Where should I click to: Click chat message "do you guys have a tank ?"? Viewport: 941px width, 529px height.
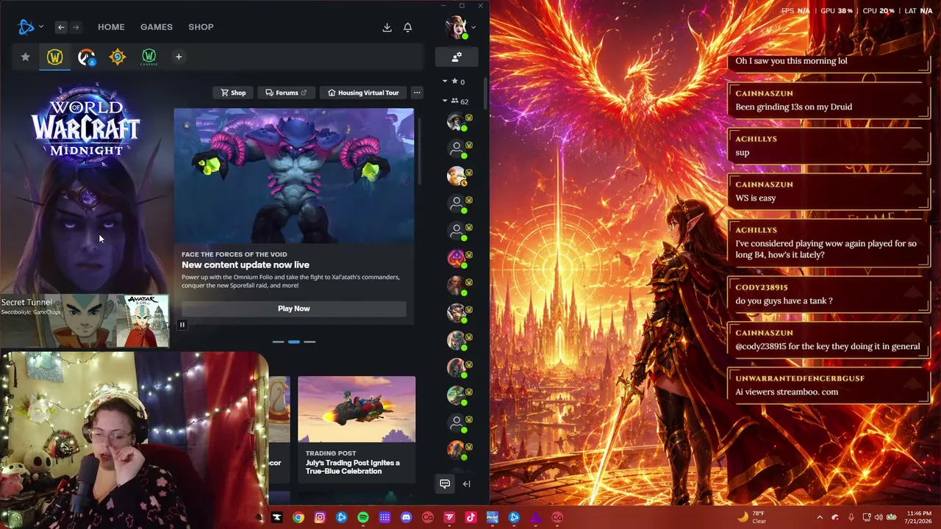point(784,301)
